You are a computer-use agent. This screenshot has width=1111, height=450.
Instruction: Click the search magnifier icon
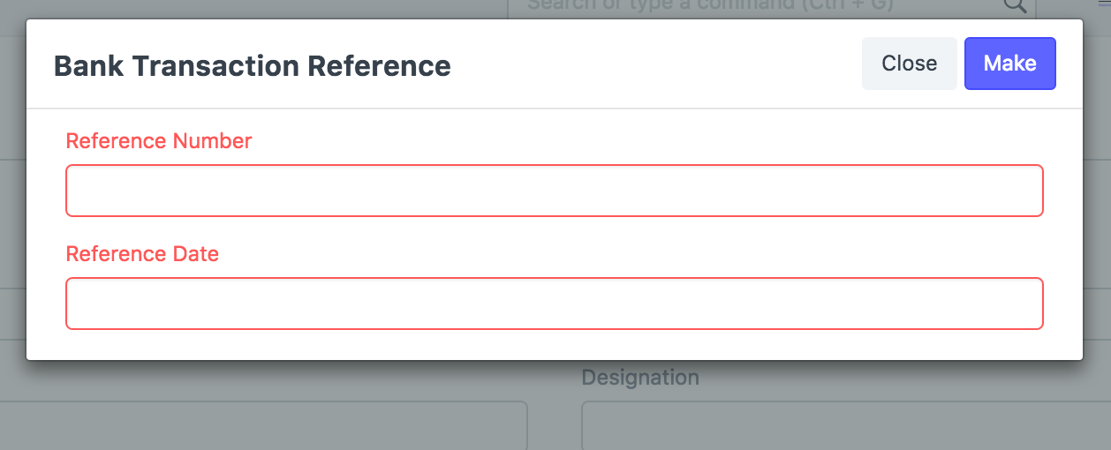tap(1016, 6)
